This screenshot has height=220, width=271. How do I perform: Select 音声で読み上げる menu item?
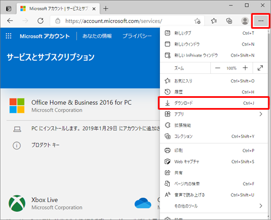tap(214, 195)
